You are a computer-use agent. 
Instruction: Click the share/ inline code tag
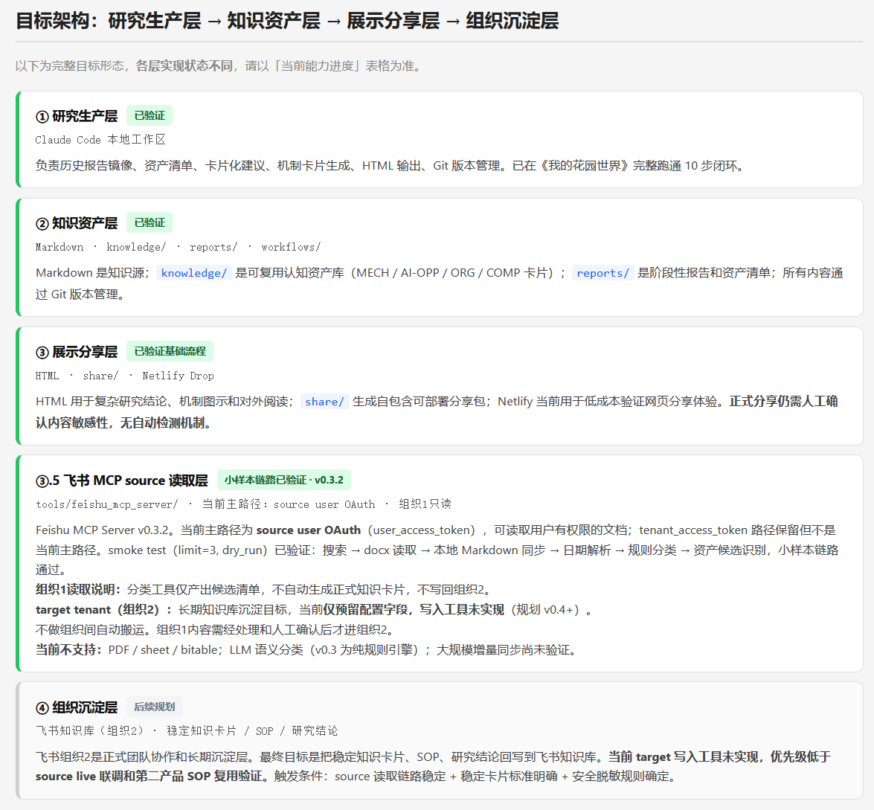click(324, 402)
